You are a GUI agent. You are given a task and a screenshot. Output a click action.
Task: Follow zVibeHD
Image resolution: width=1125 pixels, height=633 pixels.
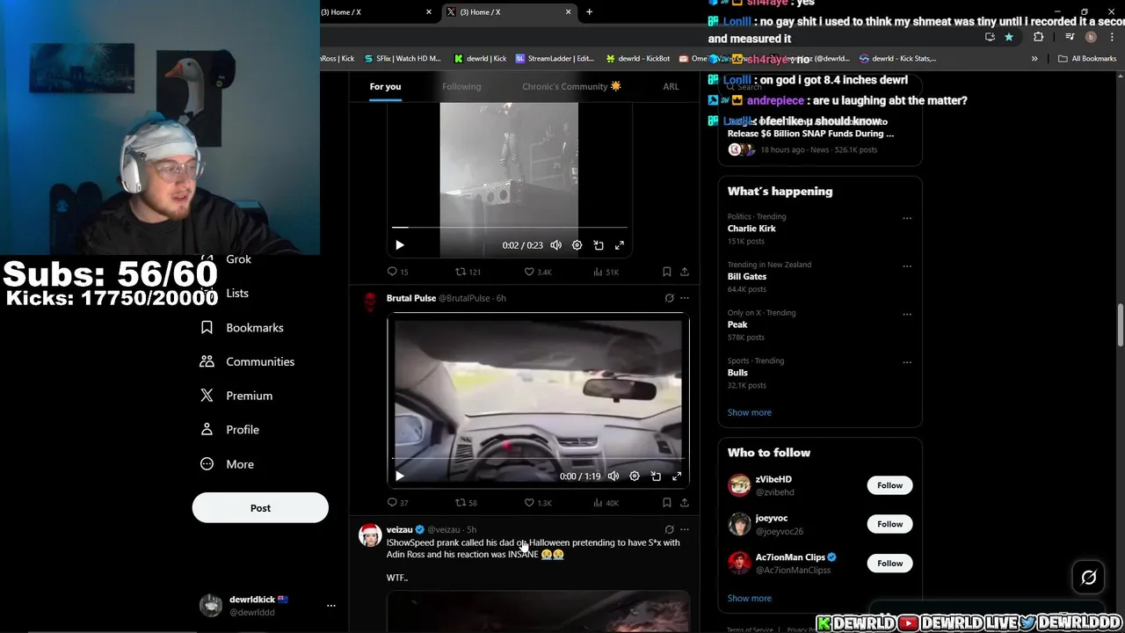coord(889,485)
